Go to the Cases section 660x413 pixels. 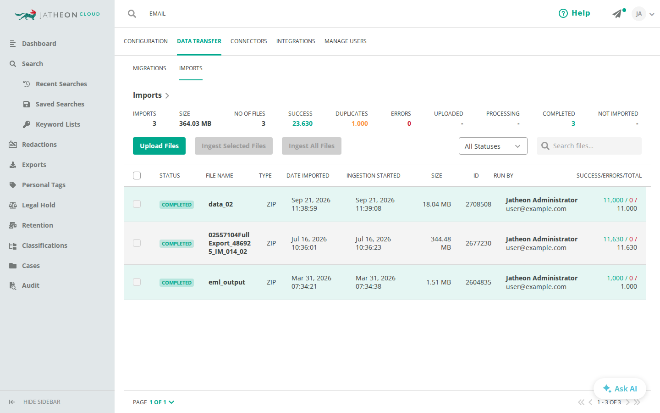coord(31,266)
